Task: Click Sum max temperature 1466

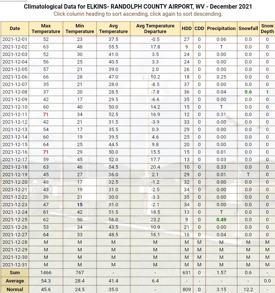Action: pyautogui.click(x=46, y=273)
